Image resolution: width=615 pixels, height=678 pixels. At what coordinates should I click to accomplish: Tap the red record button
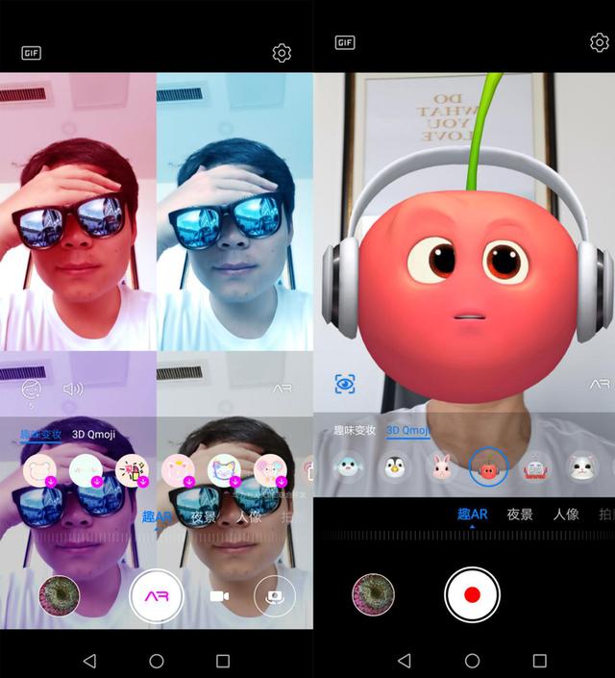point(473,594)
